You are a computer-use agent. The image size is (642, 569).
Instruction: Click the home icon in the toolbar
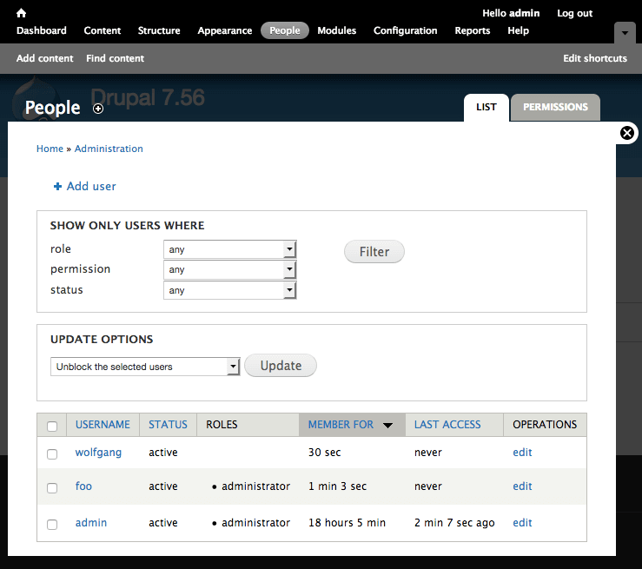pyautogui.click(x=22, y=13)
